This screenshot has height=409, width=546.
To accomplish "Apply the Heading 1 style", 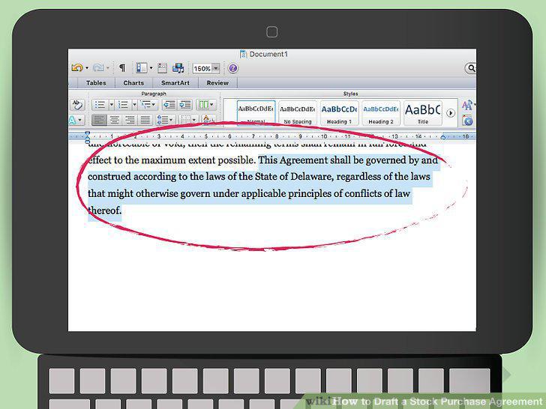I will point(339,113).
